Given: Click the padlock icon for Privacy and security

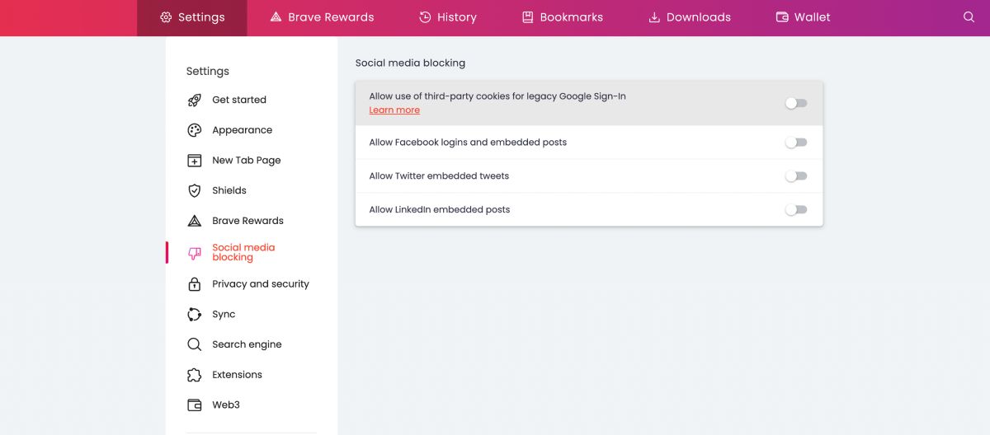Looking at the screenshot, I should 195,284.
